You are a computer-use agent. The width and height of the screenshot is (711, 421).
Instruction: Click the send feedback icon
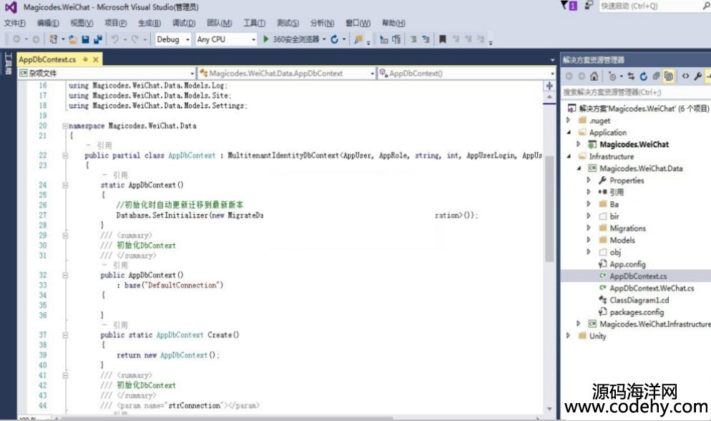click(x=589, y=6)
